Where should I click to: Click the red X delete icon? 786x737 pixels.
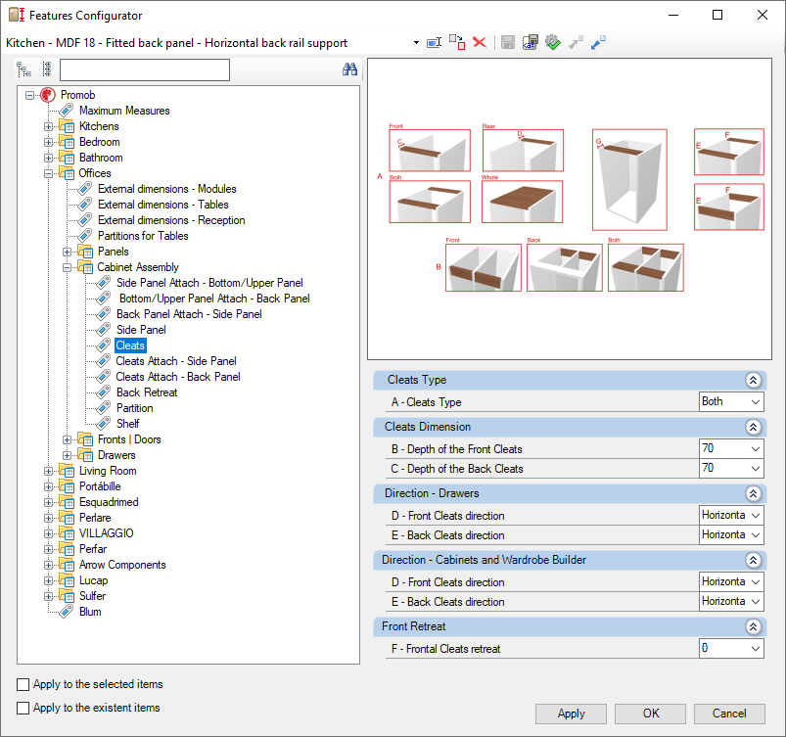point(480,43)
